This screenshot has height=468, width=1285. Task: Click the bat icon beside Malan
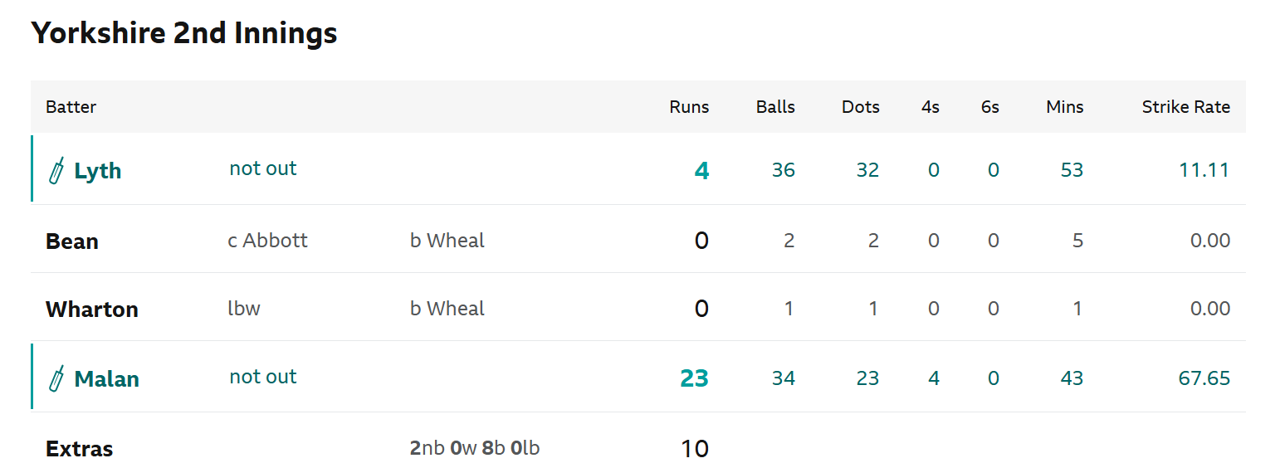point(56,379)
